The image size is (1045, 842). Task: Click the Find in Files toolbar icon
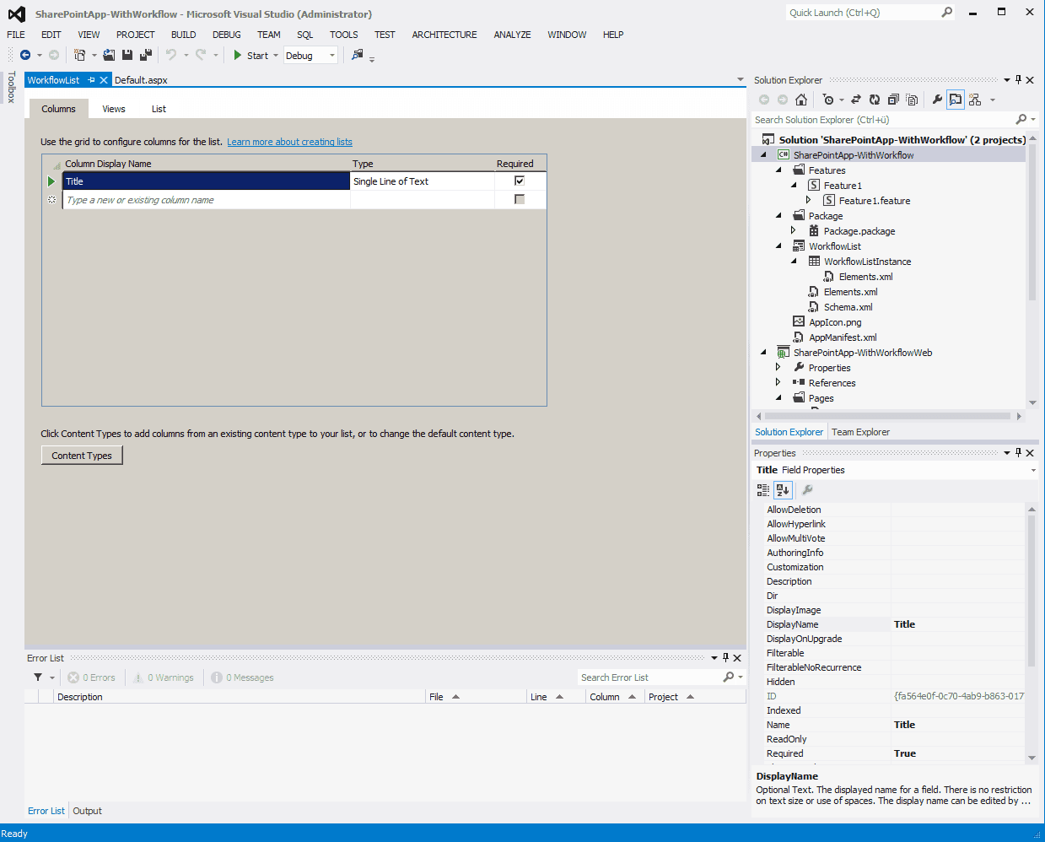tap(358, 56)
